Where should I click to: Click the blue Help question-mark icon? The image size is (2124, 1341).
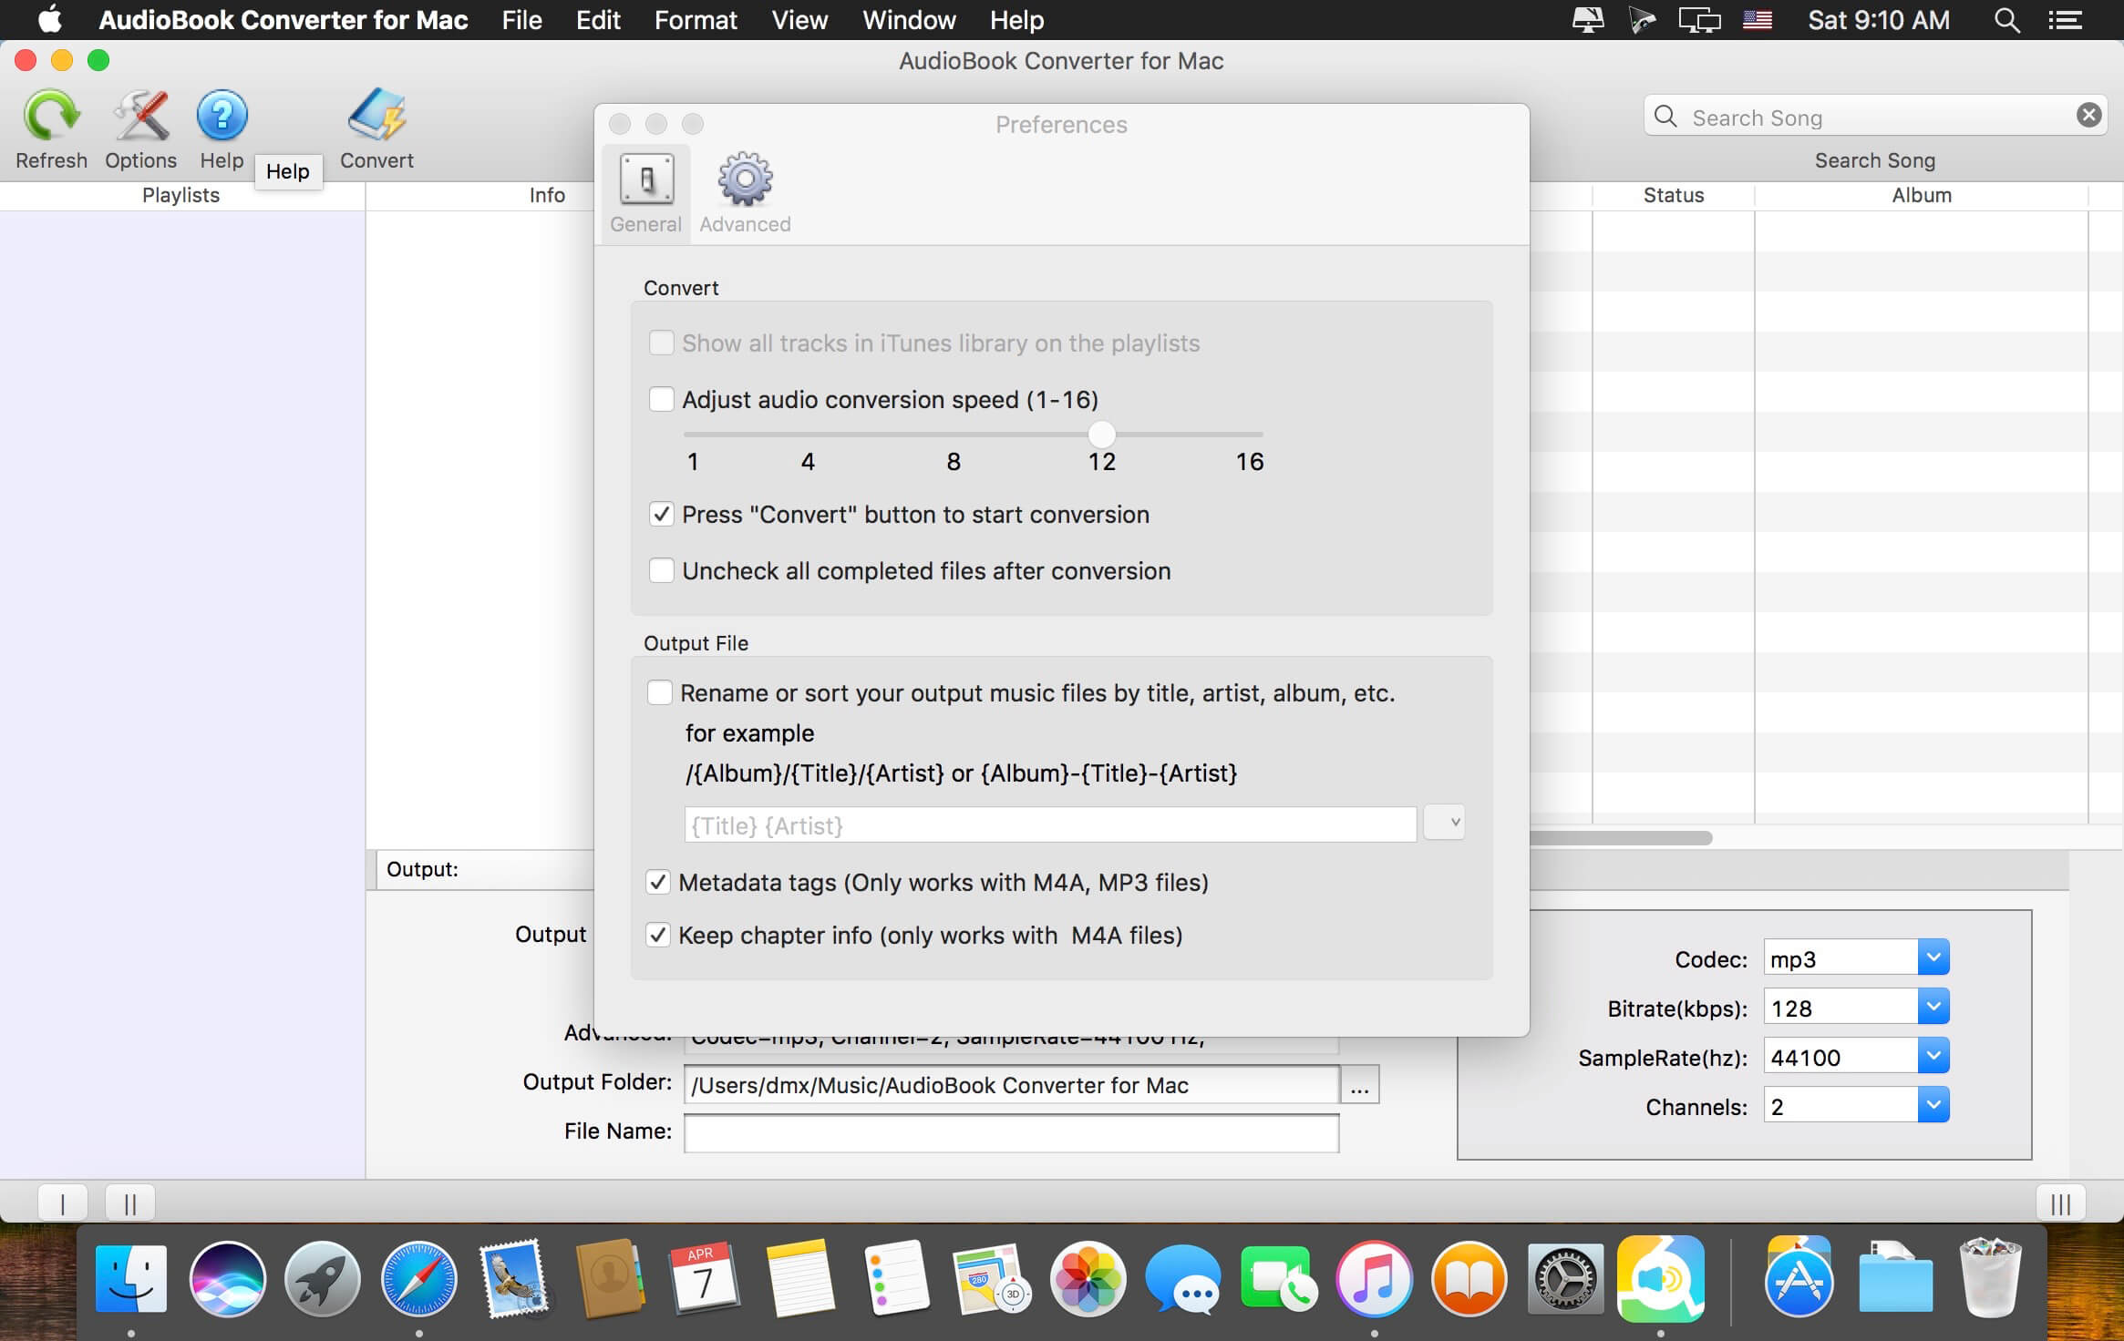(x=222, y=116)
